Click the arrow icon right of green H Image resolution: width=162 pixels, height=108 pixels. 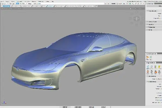click(x=133, y=4)
